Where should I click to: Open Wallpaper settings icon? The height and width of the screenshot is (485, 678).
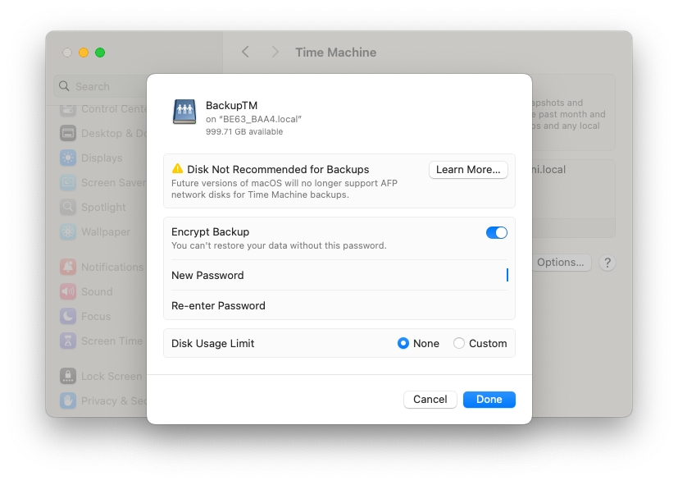pyautogui.click(x=68, y=232)
